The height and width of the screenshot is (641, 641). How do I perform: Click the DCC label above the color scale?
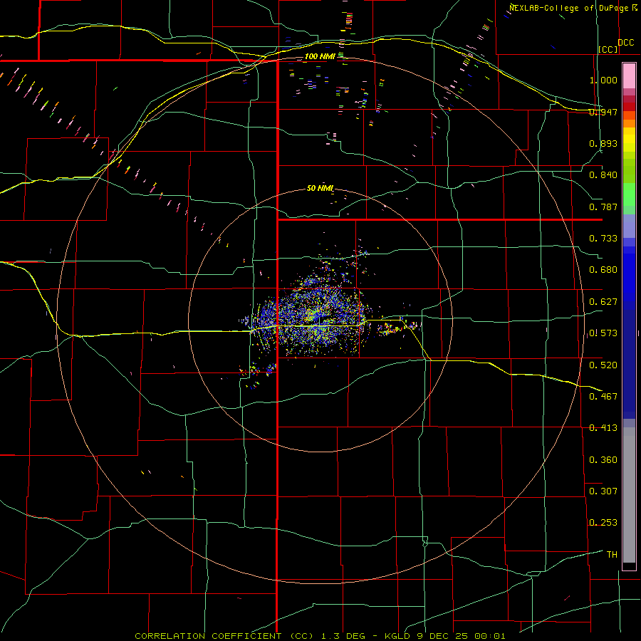click(626, 43)
